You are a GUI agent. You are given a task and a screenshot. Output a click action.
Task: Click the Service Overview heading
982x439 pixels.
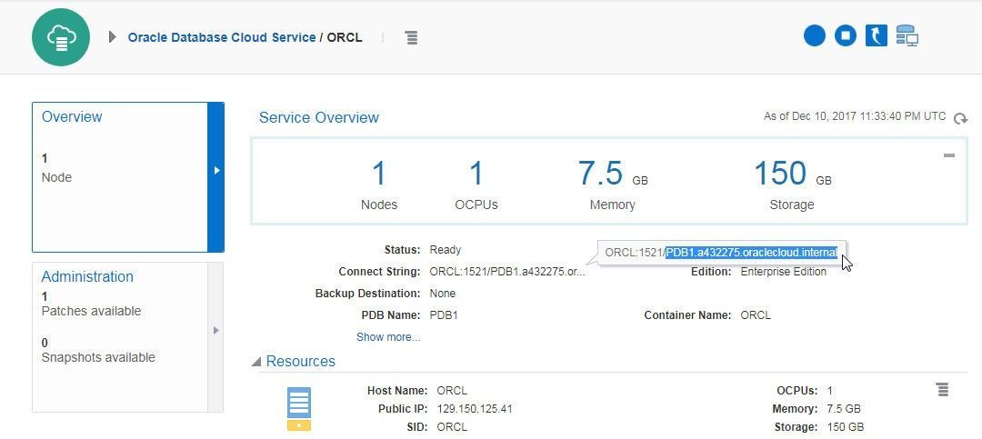point(319,118)
